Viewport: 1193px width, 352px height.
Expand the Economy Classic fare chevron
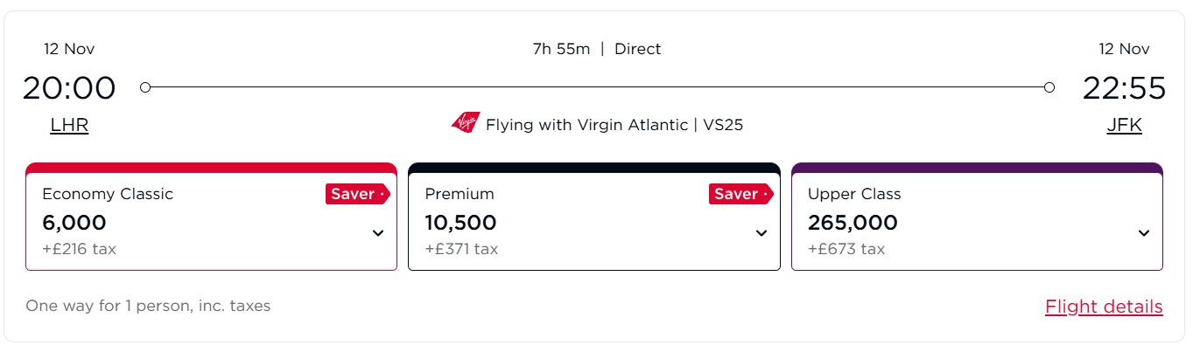pos(378,233)
